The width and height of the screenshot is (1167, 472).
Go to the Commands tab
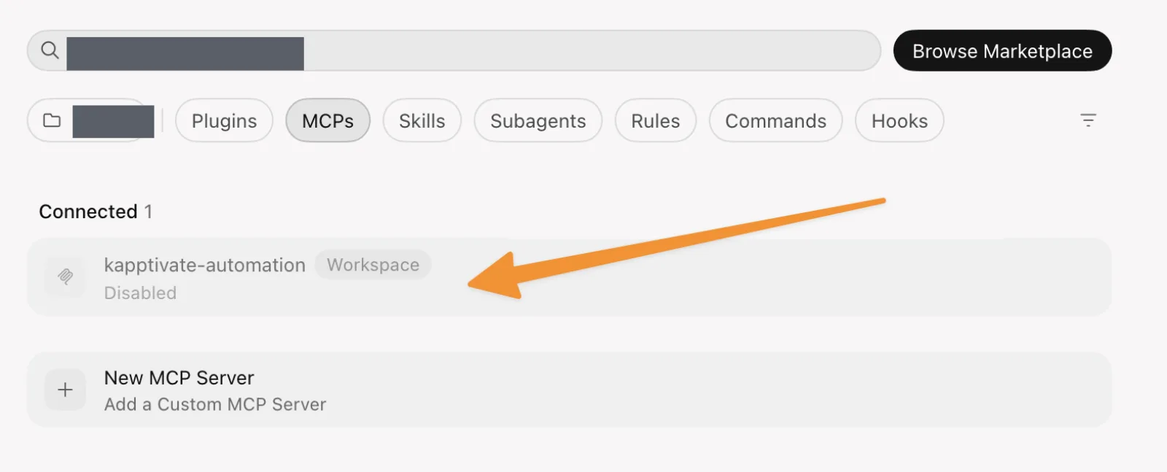click(775, 120)
